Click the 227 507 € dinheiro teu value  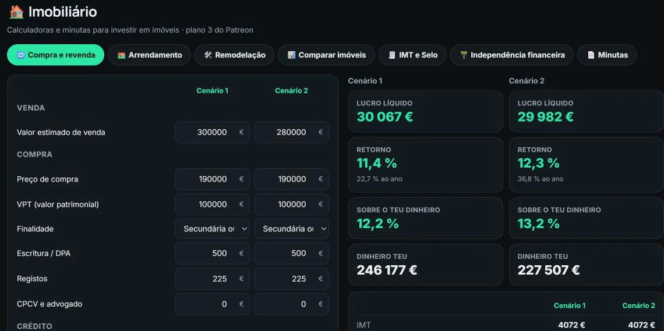549,270
